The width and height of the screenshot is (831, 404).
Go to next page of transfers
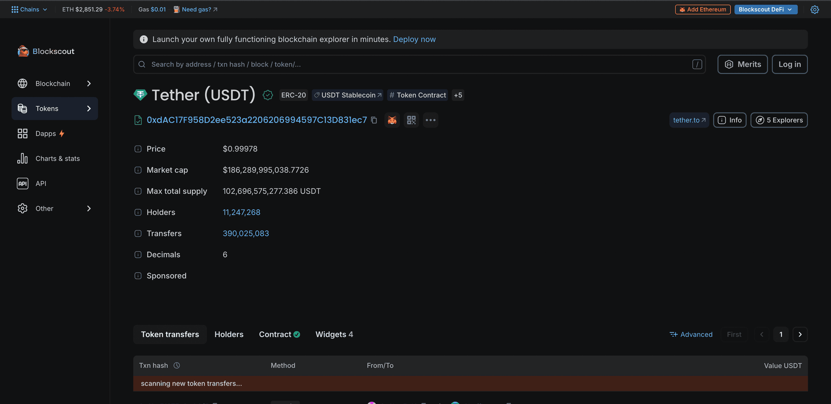click(x=800, y=334)
